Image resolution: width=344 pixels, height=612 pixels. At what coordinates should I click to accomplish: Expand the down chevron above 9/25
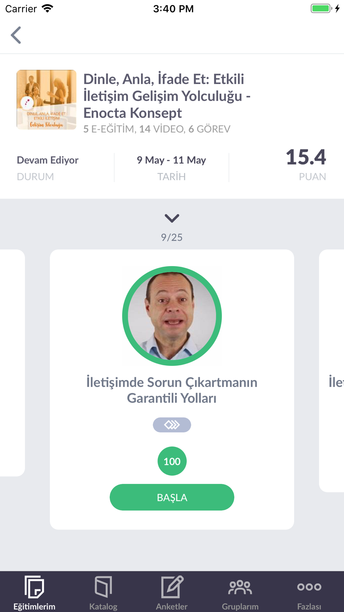pyautogui.click(x=172, y=218)
